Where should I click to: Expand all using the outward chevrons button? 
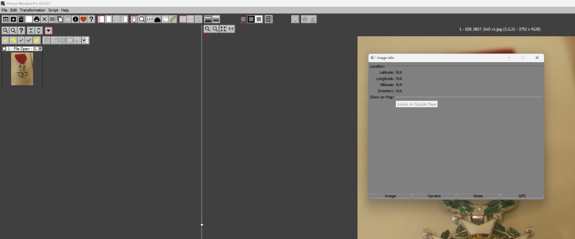coord(38,30)
